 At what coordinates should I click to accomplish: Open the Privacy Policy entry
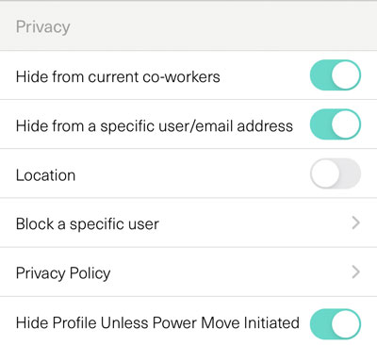(x=188, y=272)
